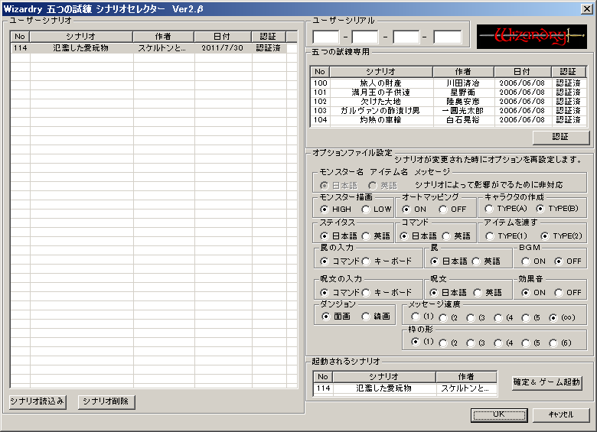Viewport: 597px width, 432px height.
Task: Select scenario 102 欠けた大地
Action: point(448,101)
